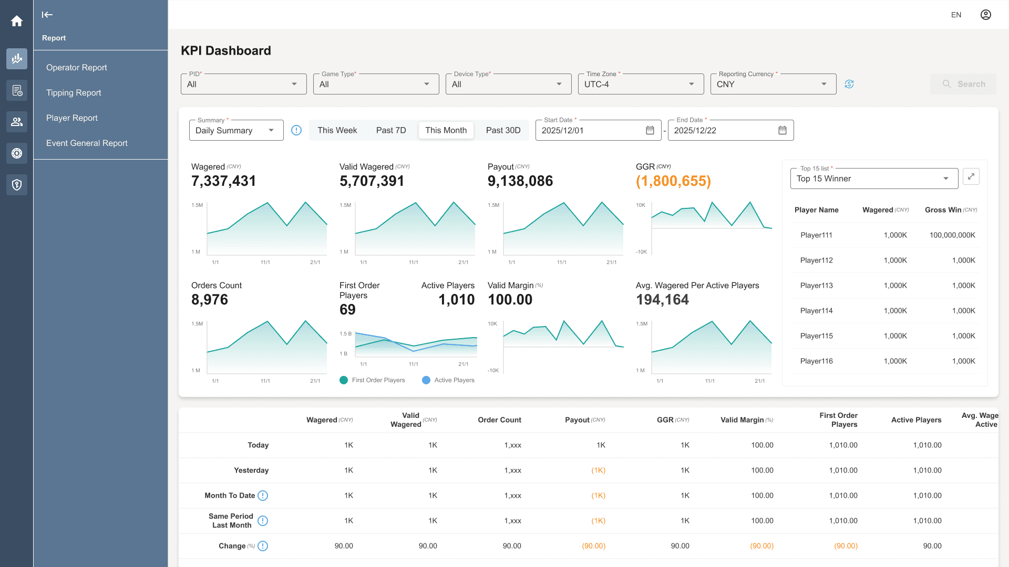Click the refresh currency icon

[849, 84]
